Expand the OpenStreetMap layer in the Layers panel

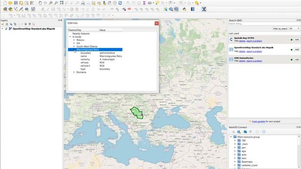pos(2,29)
